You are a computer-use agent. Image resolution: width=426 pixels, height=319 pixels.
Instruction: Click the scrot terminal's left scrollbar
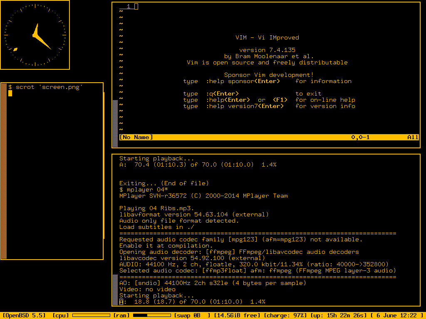pos(4,170)
